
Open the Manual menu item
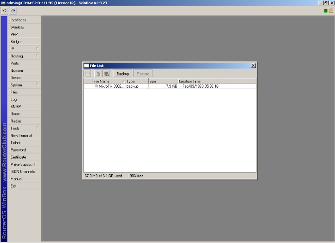click(24, 179)
